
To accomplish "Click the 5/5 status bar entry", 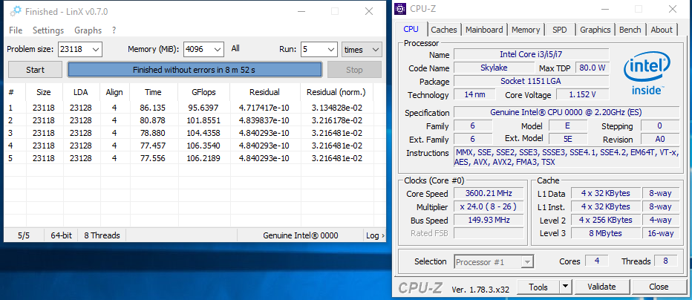I will tap(24, 235).
